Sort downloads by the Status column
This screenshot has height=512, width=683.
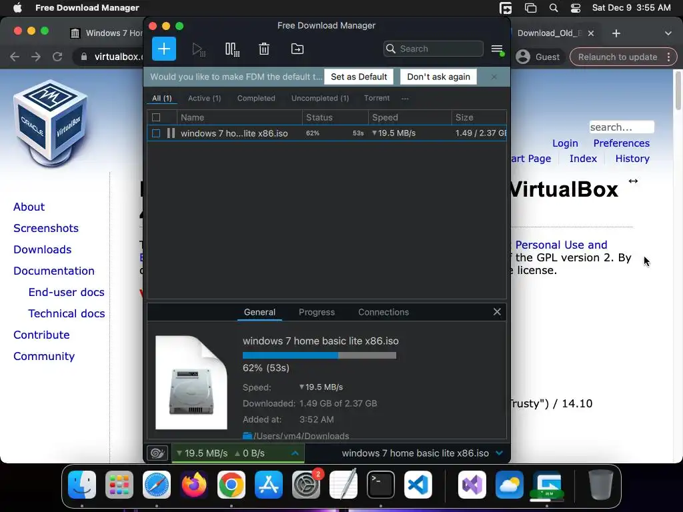(335, 117)
